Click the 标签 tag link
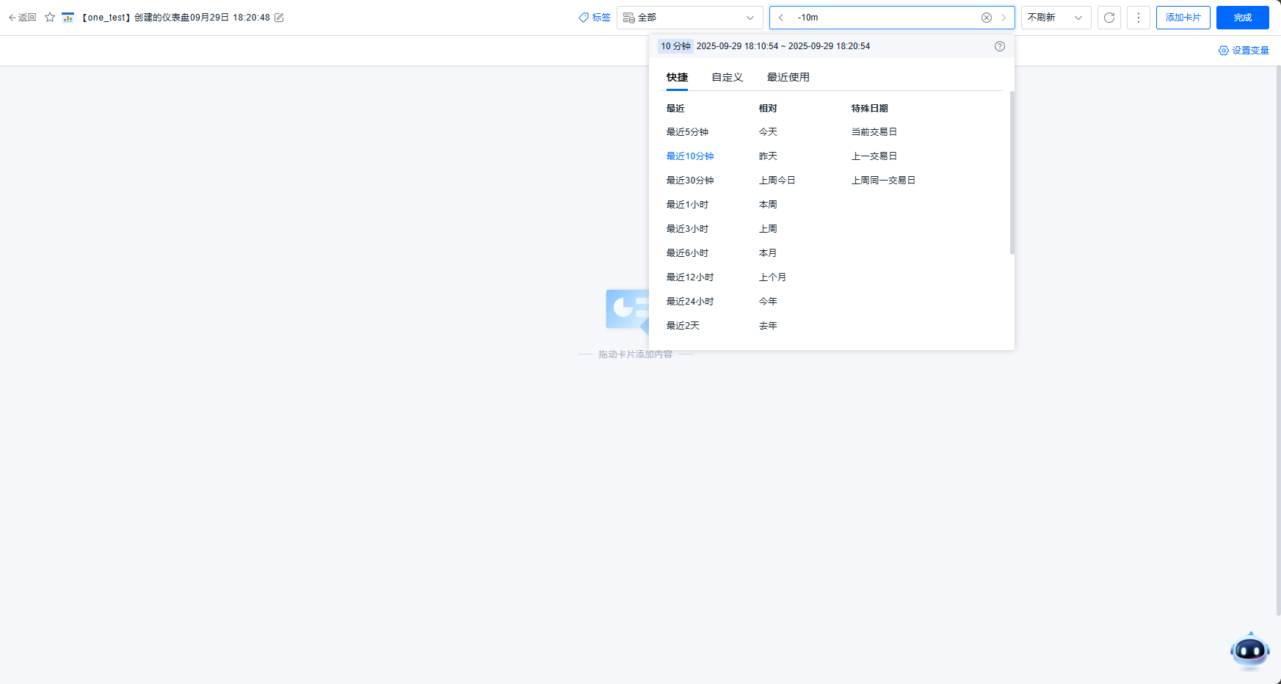Image resolution: width=1281 pixels, height=684 pixels. (x=595, y=18)
